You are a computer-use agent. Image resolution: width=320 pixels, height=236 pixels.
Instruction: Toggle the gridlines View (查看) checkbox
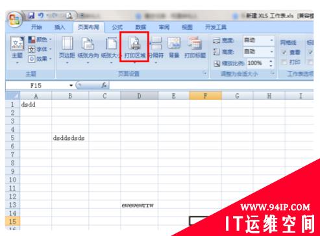click(284, 53)
